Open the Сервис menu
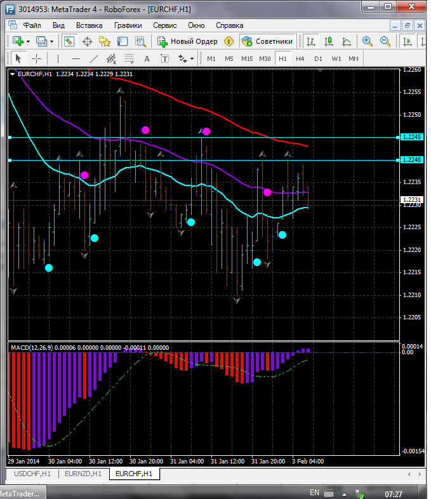The image size is (431, 499). [x=164, y=25]
